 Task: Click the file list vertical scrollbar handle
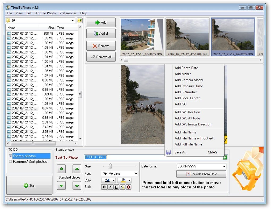click(x=80, y=94)
